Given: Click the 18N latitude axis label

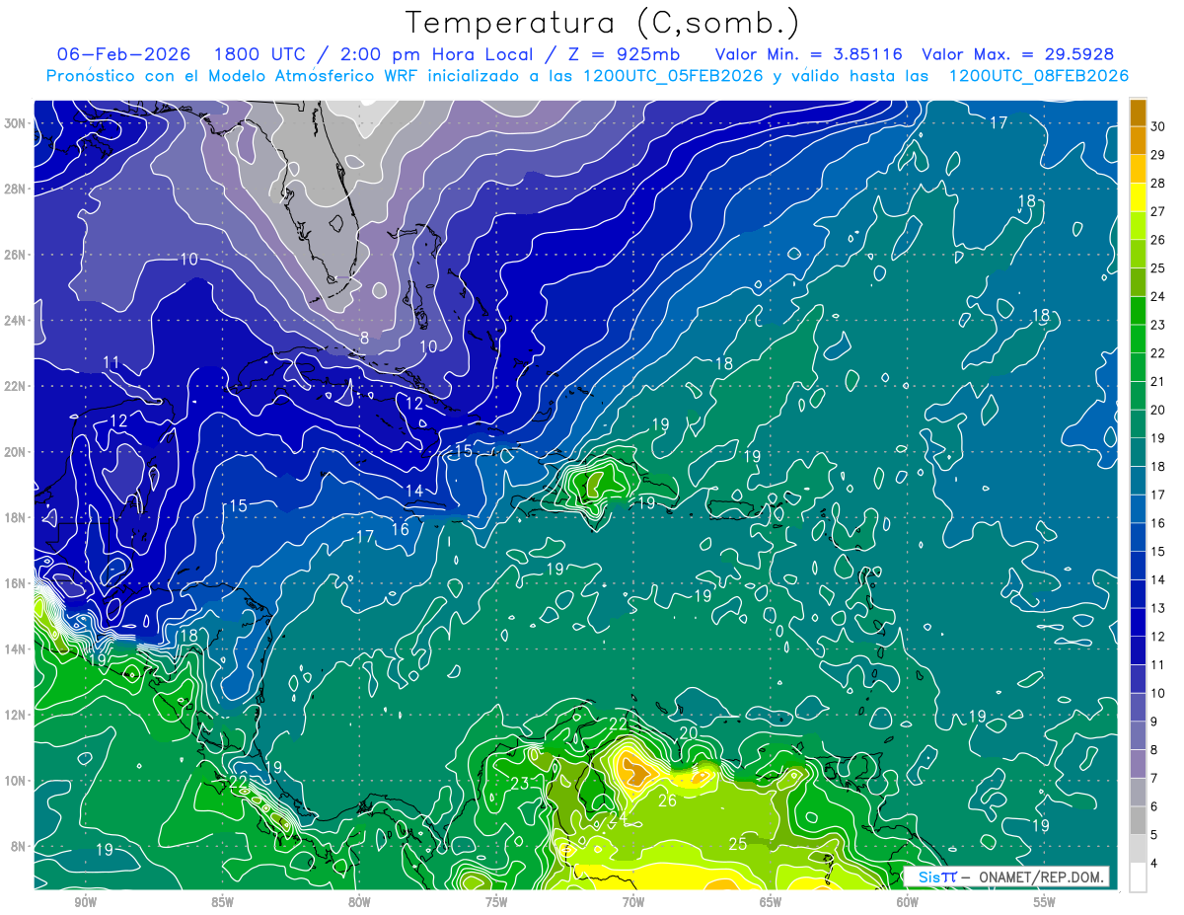Looking at the screenshot, I should click(15, 517).
